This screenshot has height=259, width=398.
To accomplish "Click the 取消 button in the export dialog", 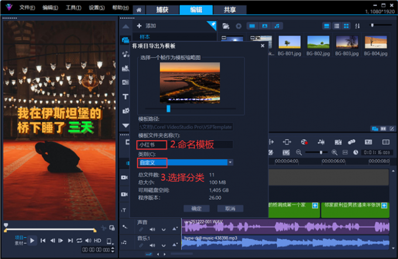I will (229, 209).
